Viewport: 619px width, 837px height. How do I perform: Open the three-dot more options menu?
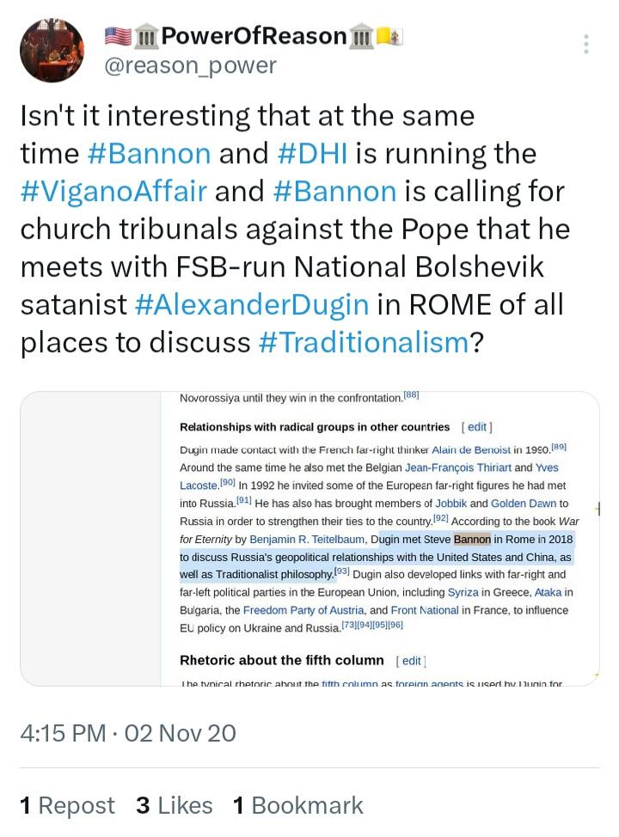(x=586, y=45)
